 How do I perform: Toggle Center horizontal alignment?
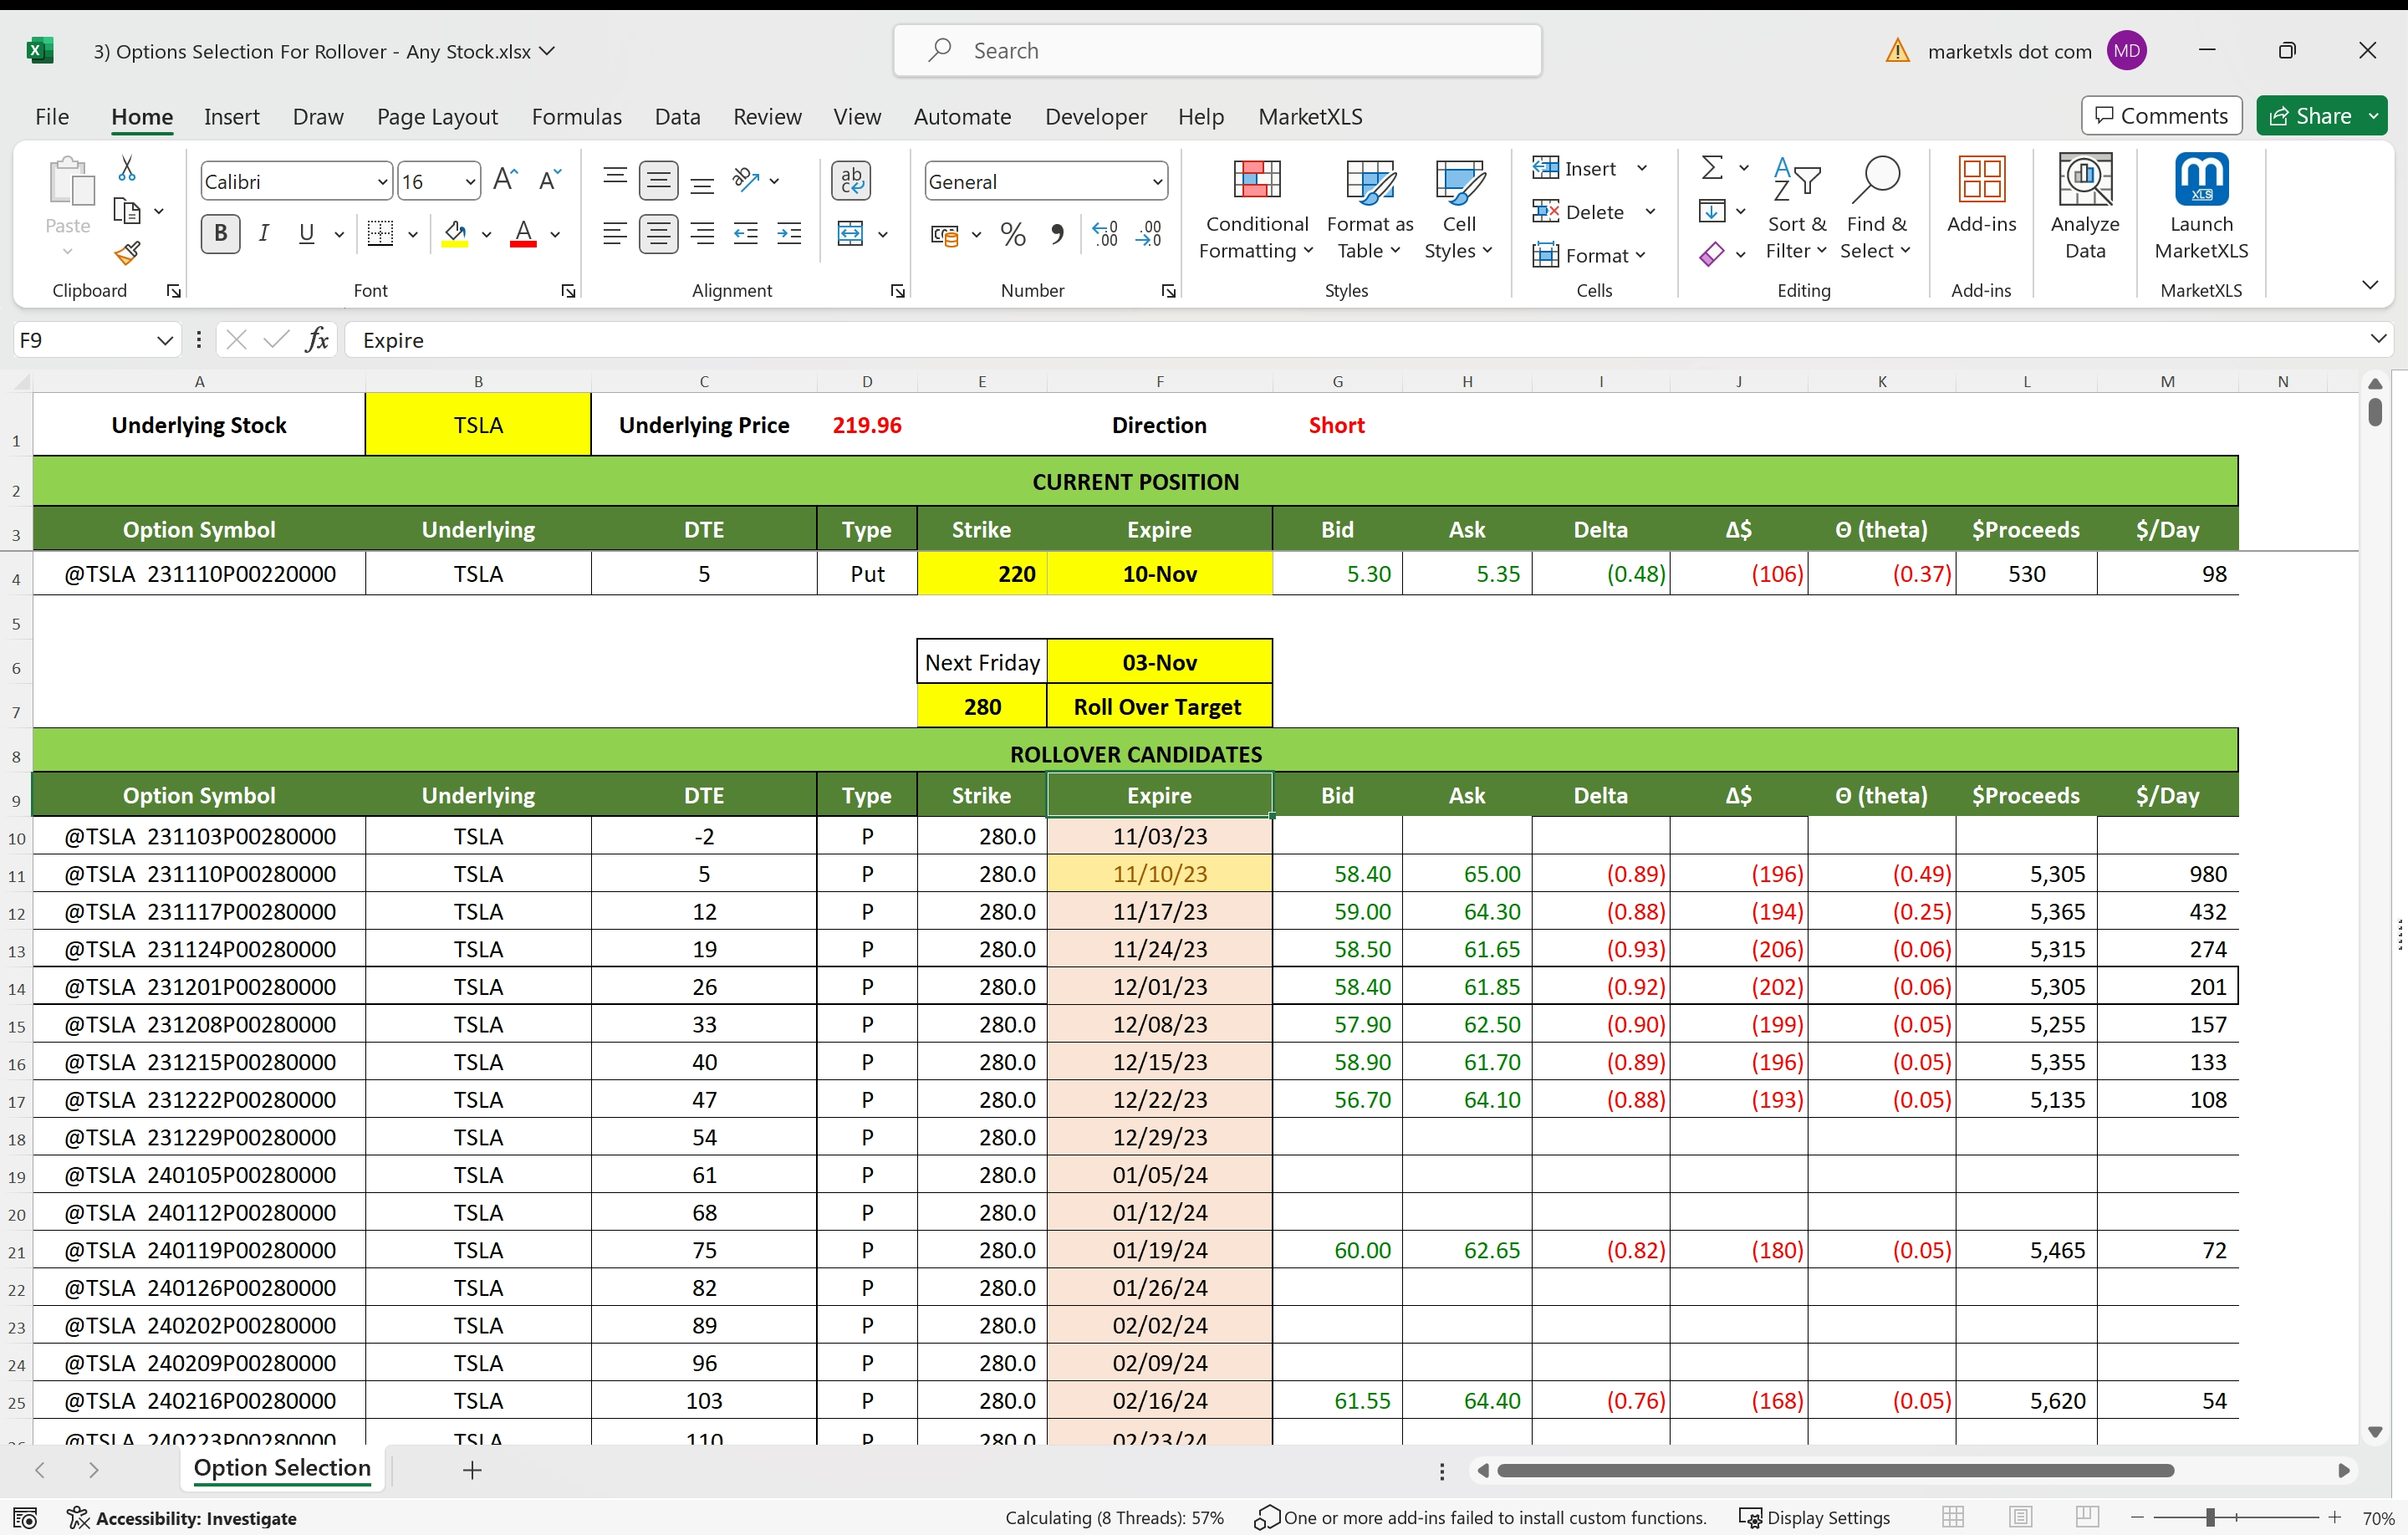(658, 234)
